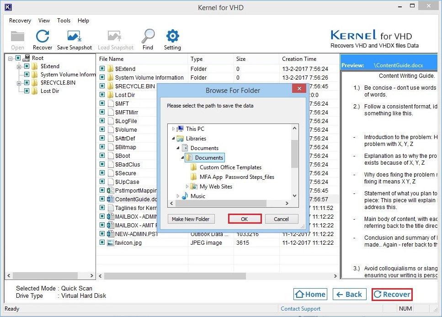
Task: Click the Lost Dir folder icon in tree
Action: pos(35,91)
